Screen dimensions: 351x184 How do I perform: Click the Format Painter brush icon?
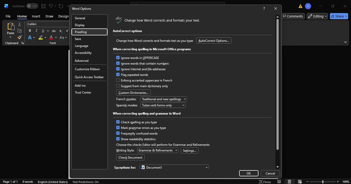pyautogui.click(x=20, y=37)
